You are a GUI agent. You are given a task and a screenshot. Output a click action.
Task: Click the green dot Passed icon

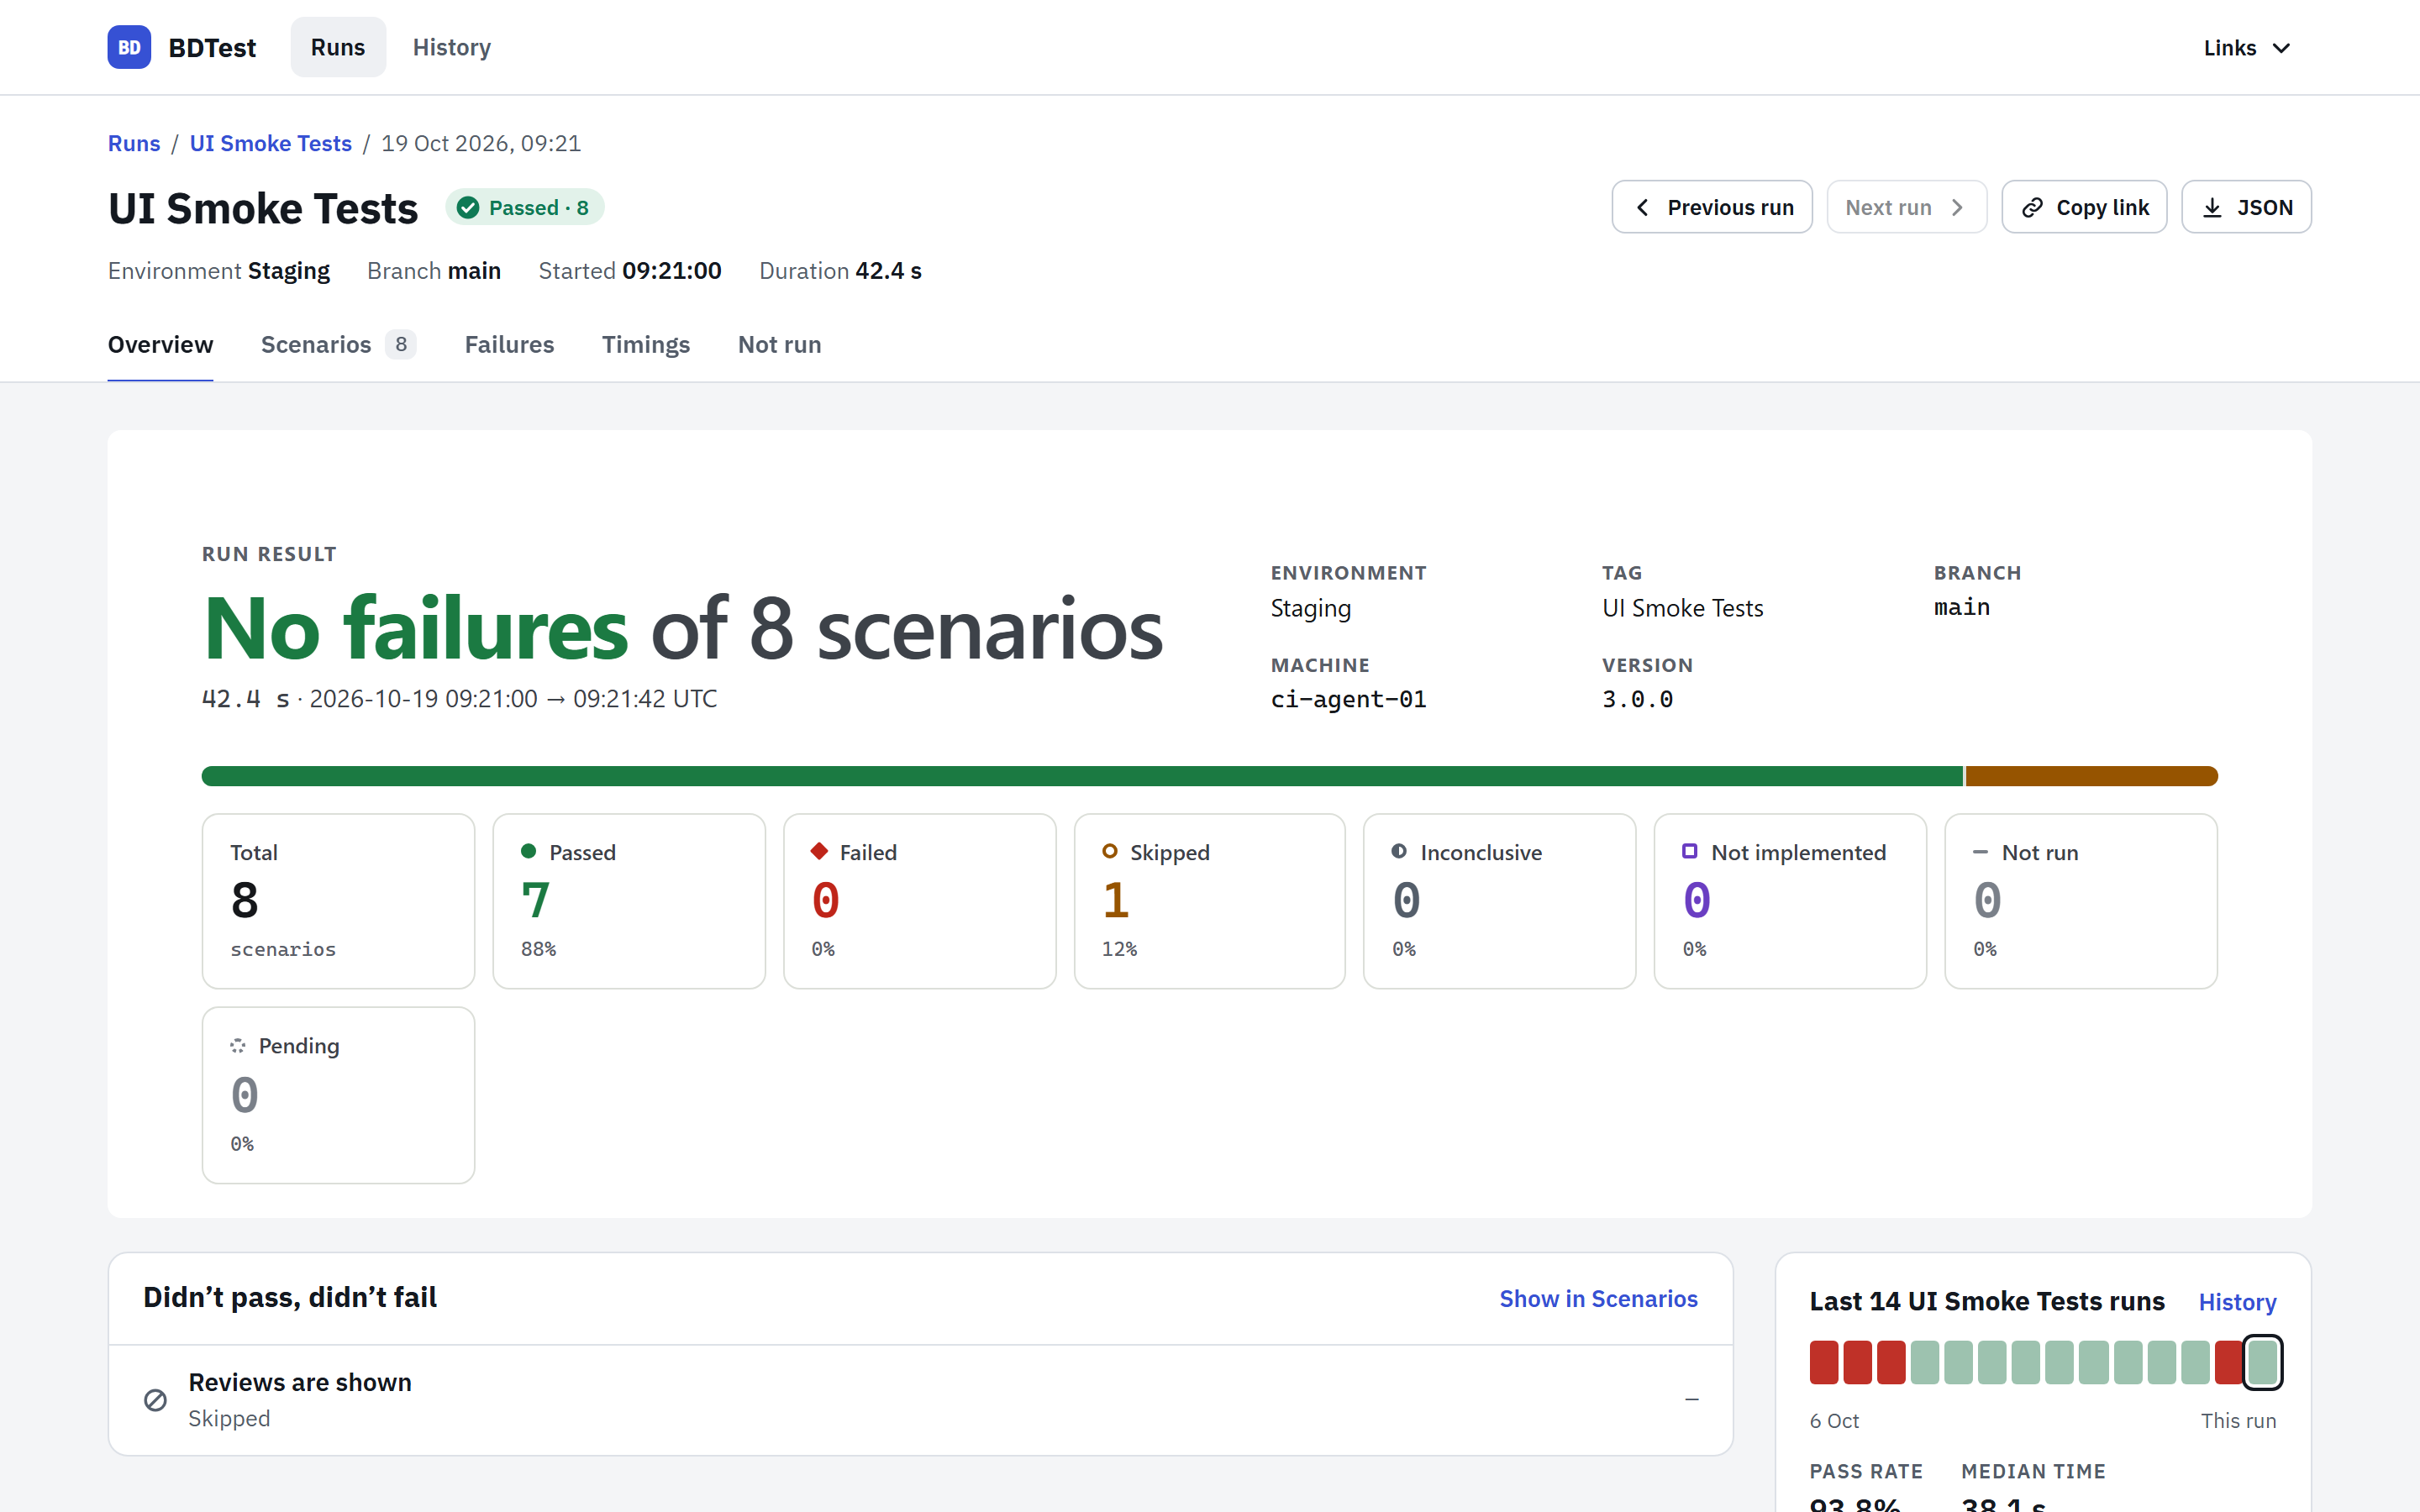pos(529,851)
